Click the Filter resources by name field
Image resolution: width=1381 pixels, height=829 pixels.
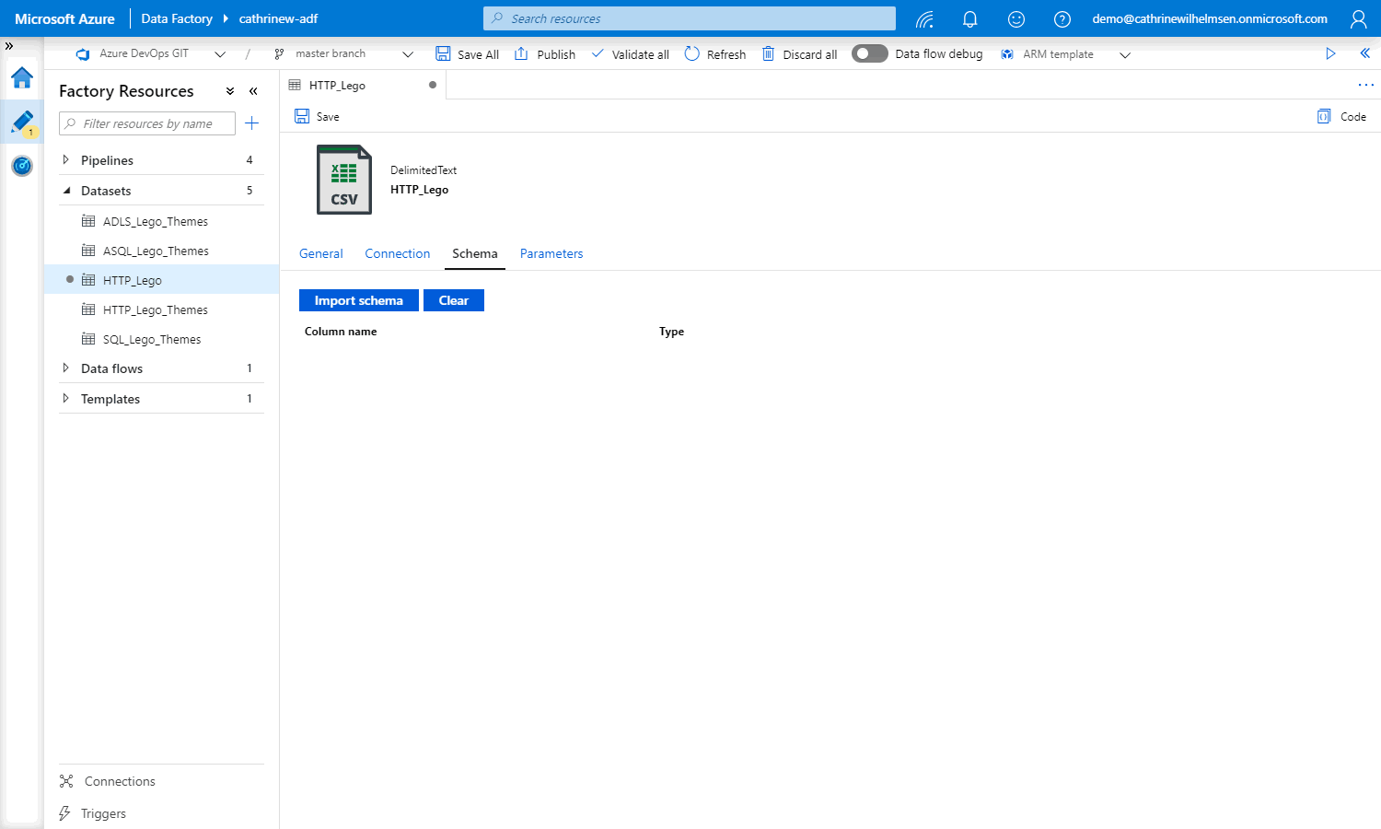pyautogui.click(x=147, y=123)
